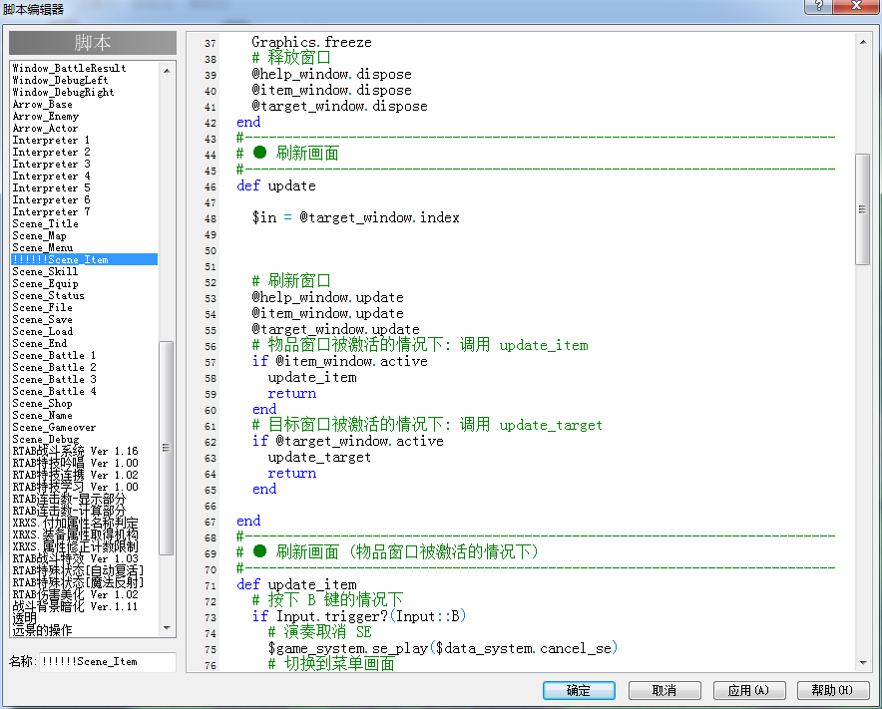Viewport: 882px width, 709px height.
Task: Select Interpreter 1 script
Action: 51,140
